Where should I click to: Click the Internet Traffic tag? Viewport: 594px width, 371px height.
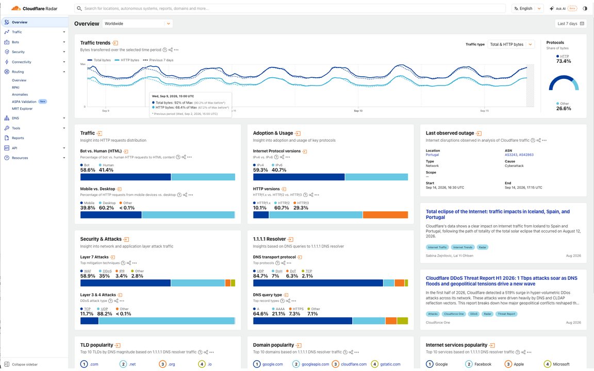pyautogui.click(x=437, y=247)
